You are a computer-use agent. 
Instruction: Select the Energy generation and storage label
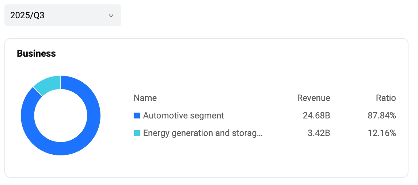click(201, 133)
